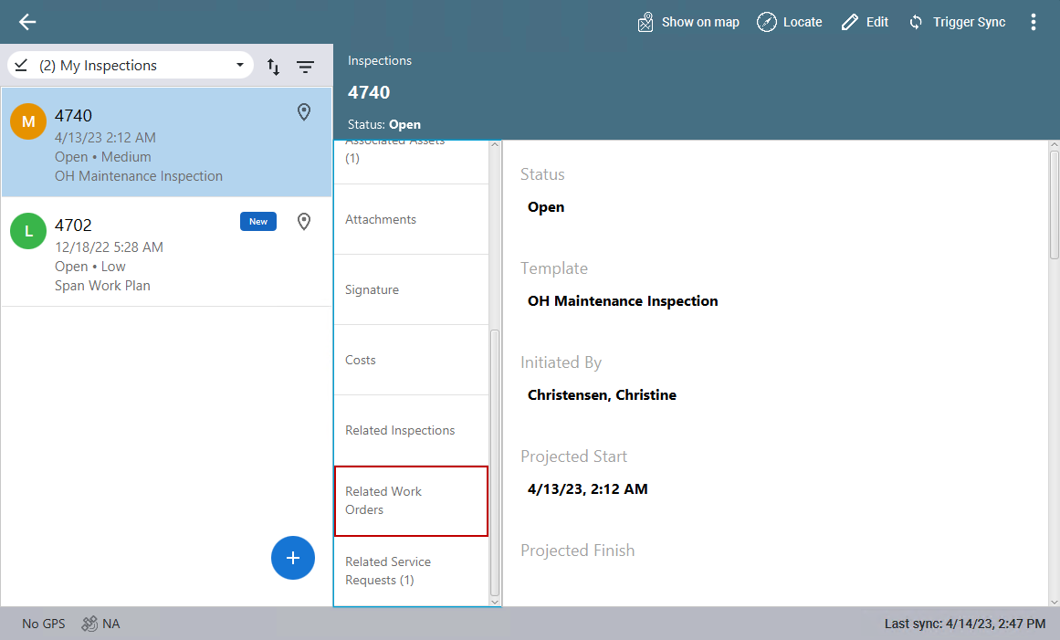Expand the My Inspections dropdown
Image resolution: width=1060 pixels, height=640 pixels.
coord(240,66)
